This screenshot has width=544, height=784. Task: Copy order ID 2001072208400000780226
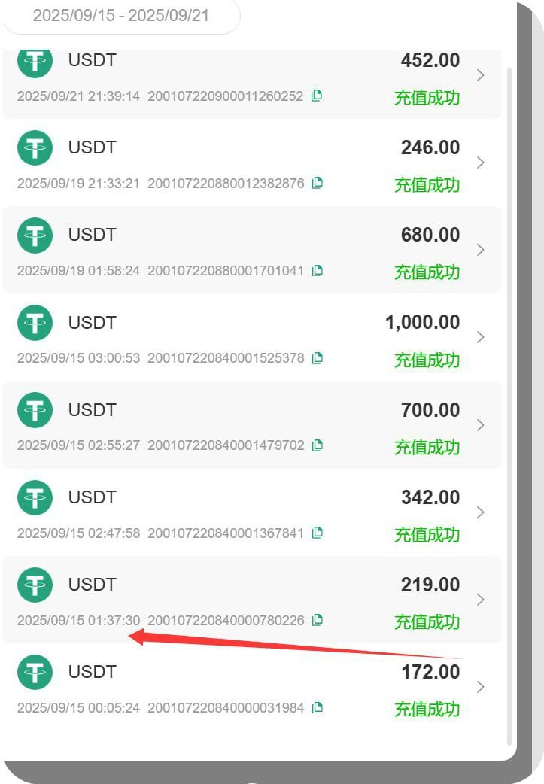tap(318, 620)
